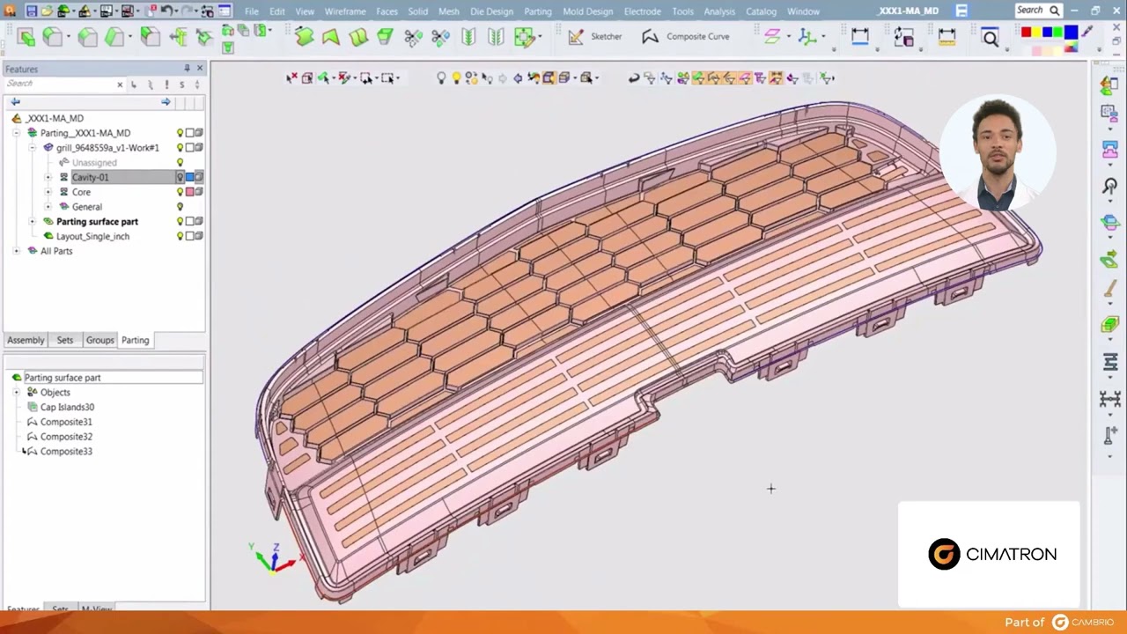
Task: Click the Search box in the title bar
Action: (1038, 11)
